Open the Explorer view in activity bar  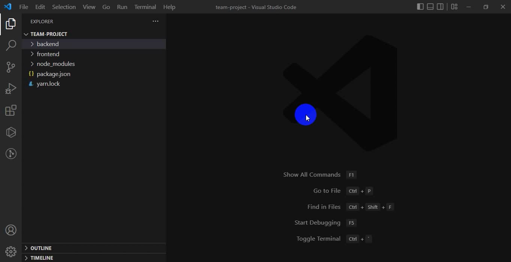11,24
